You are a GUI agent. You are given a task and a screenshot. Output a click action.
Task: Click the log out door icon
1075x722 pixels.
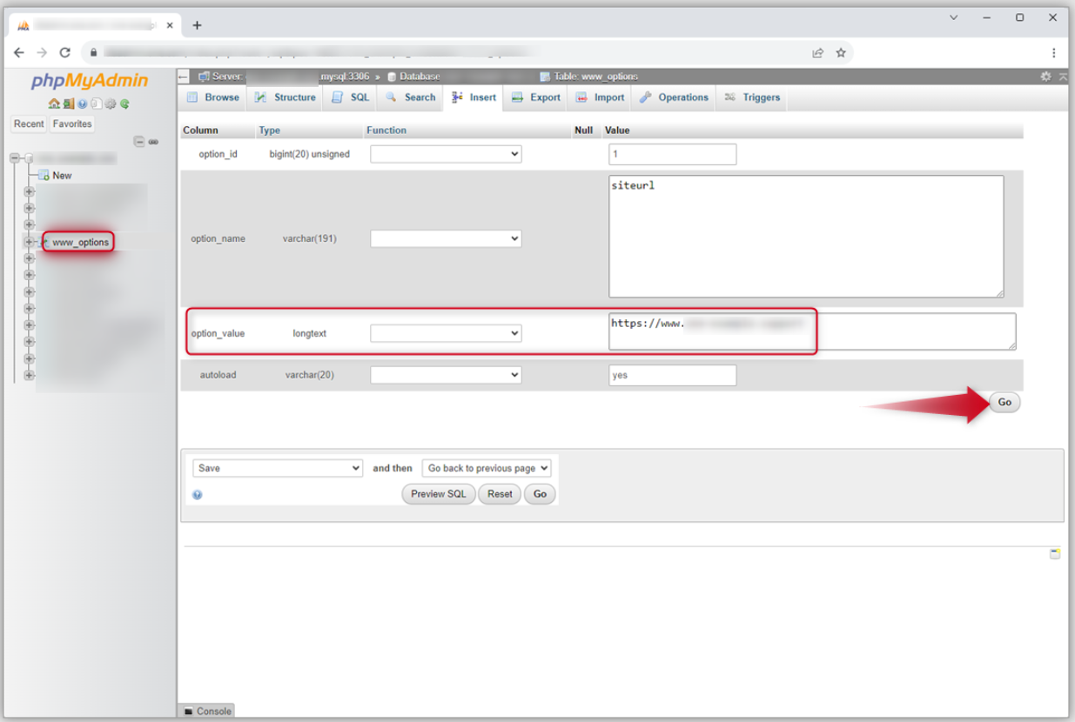[69, 104]
